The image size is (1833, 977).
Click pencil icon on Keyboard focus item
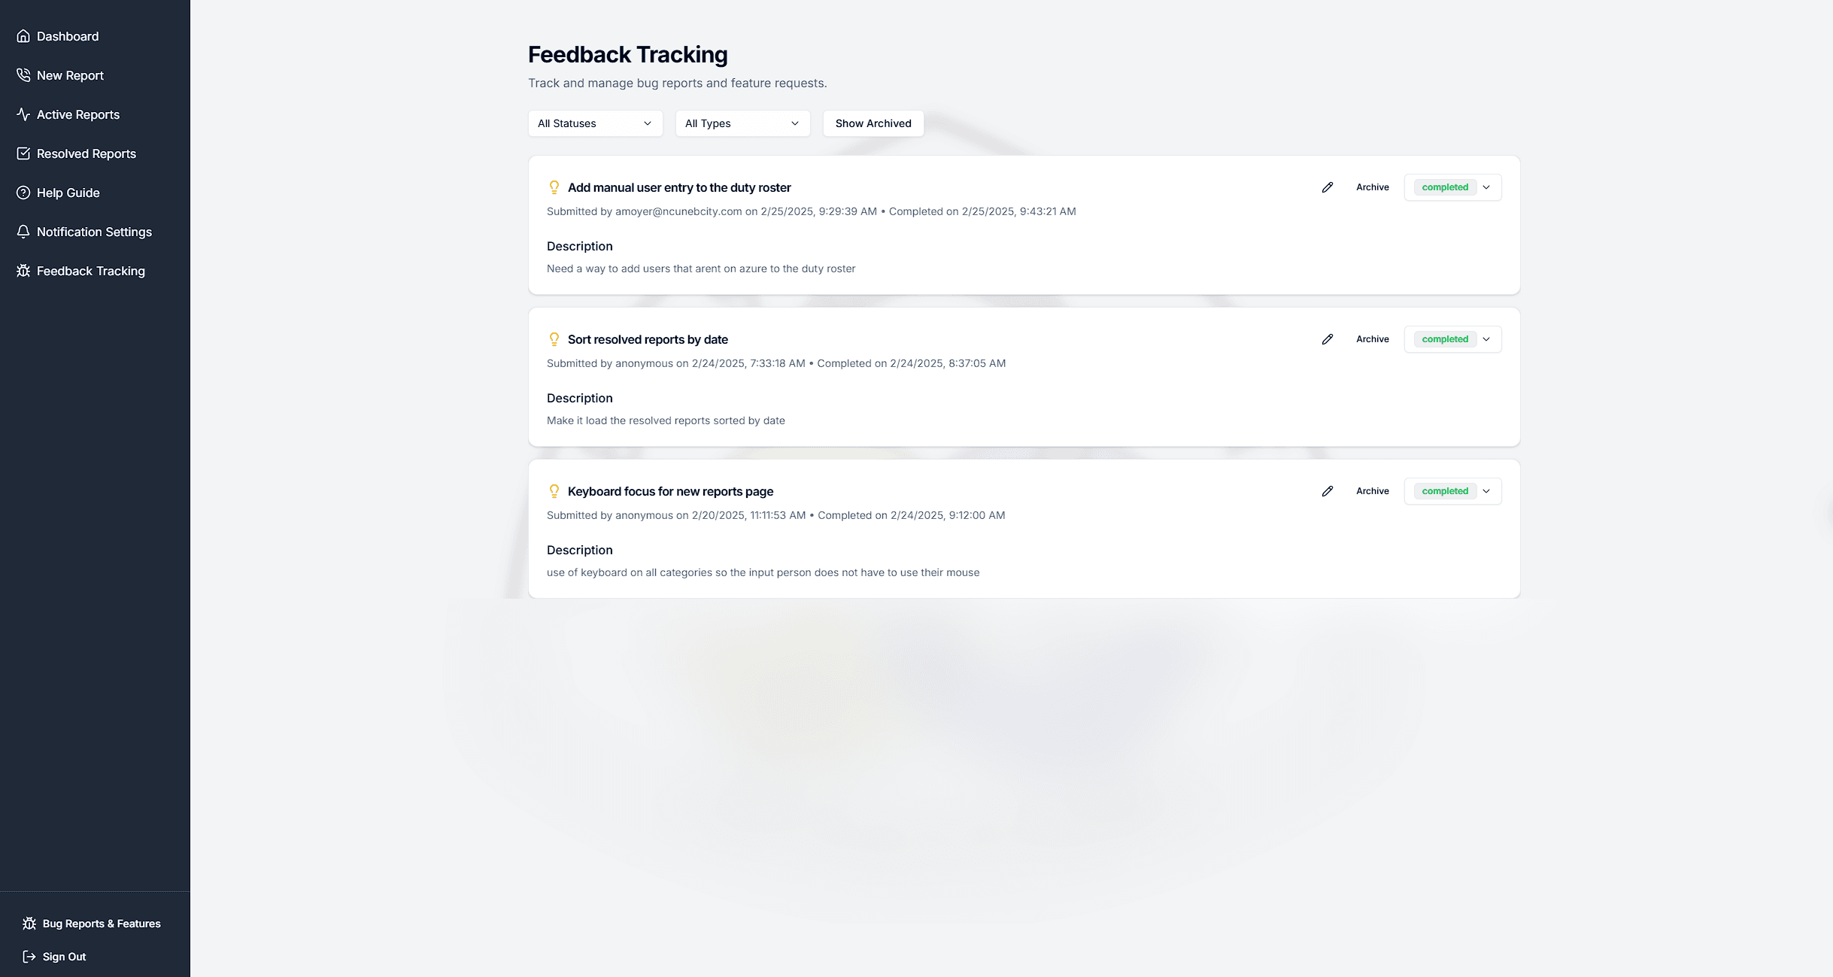[1328, 491]
